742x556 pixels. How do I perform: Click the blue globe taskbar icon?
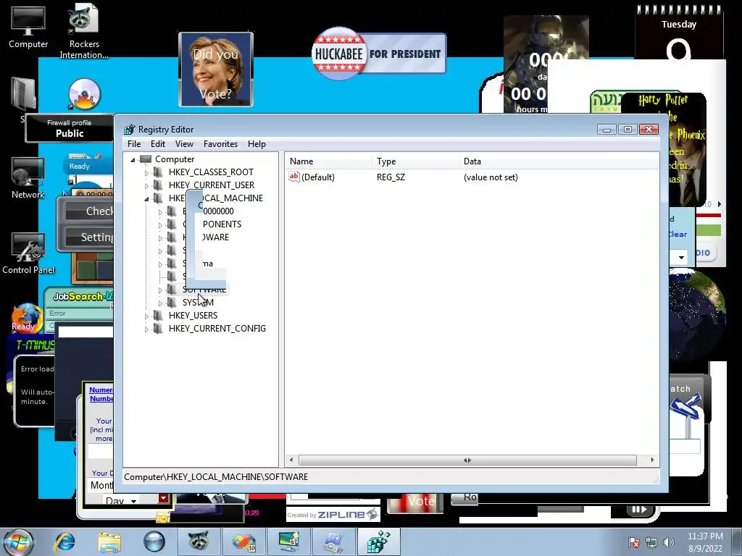154,542
